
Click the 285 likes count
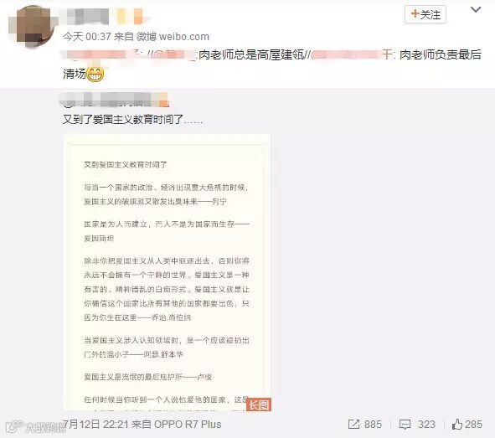click(473, 425)
